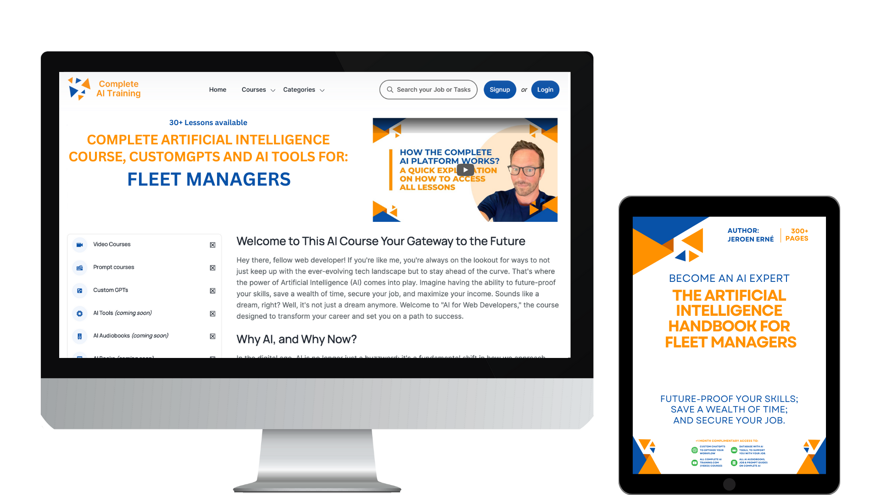The image size is (881, 495).
Task: Toggle the Custom GPTs section close button
Action: click(x=212, y=291)
